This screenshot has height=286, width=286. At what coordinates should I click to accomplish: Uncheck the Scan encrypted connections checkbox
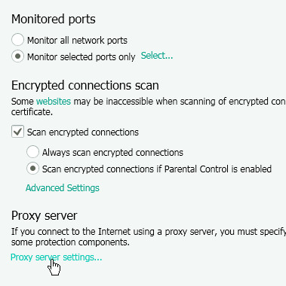pos(17,132)
